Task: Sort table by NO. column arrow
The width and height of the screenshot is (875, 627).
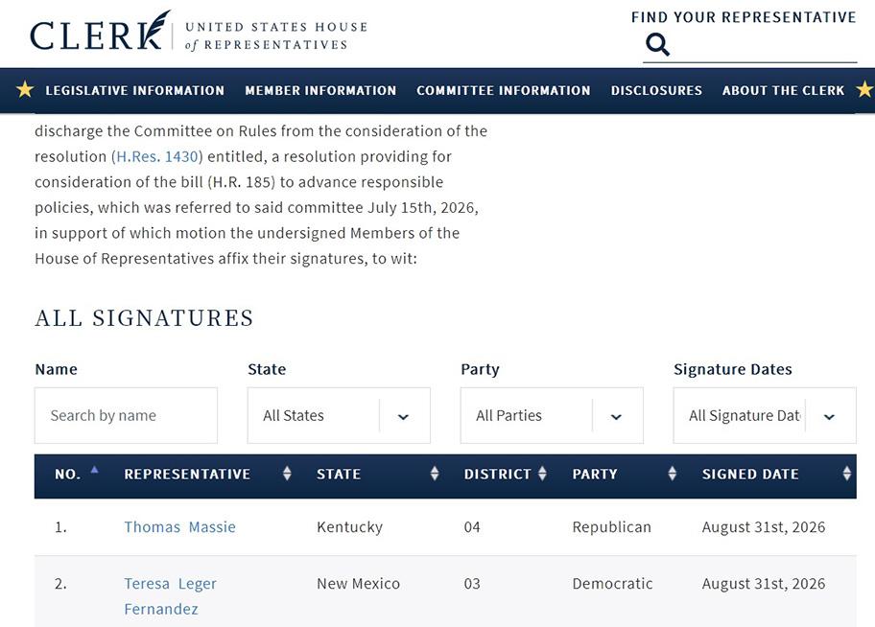Action: [x=94, y=470]
